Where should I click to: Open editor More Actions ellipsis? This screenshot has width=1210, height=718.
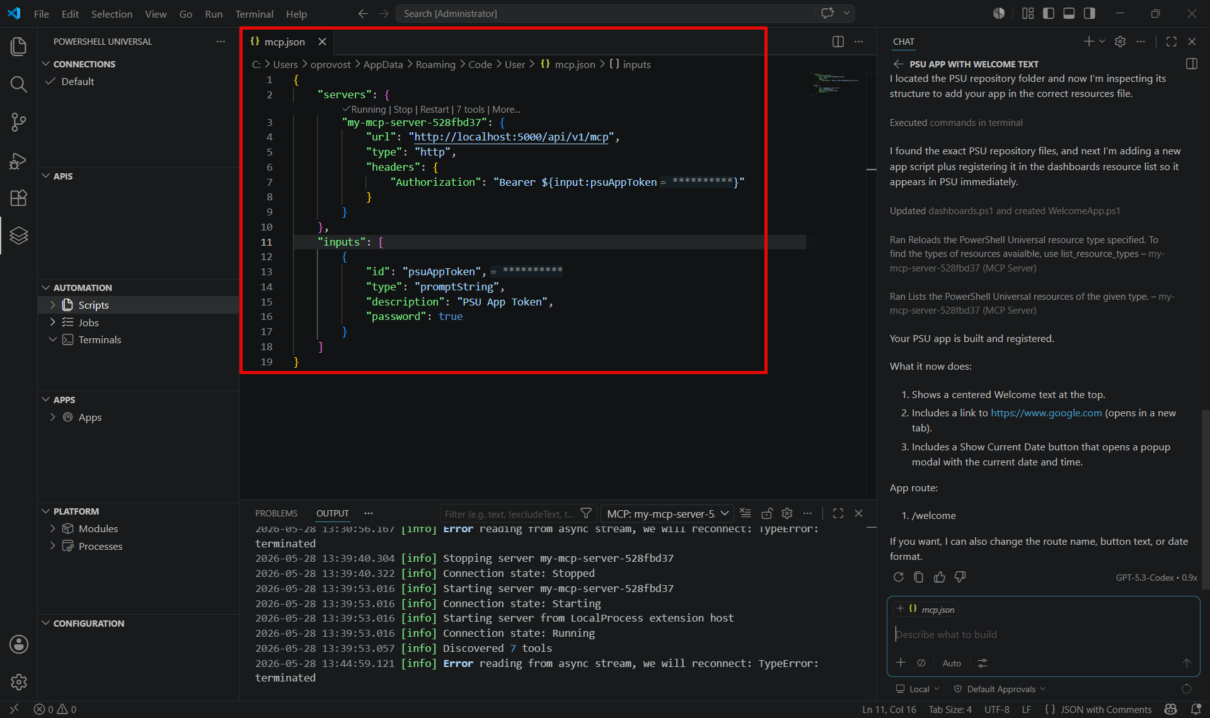click(x=858, y=42)
